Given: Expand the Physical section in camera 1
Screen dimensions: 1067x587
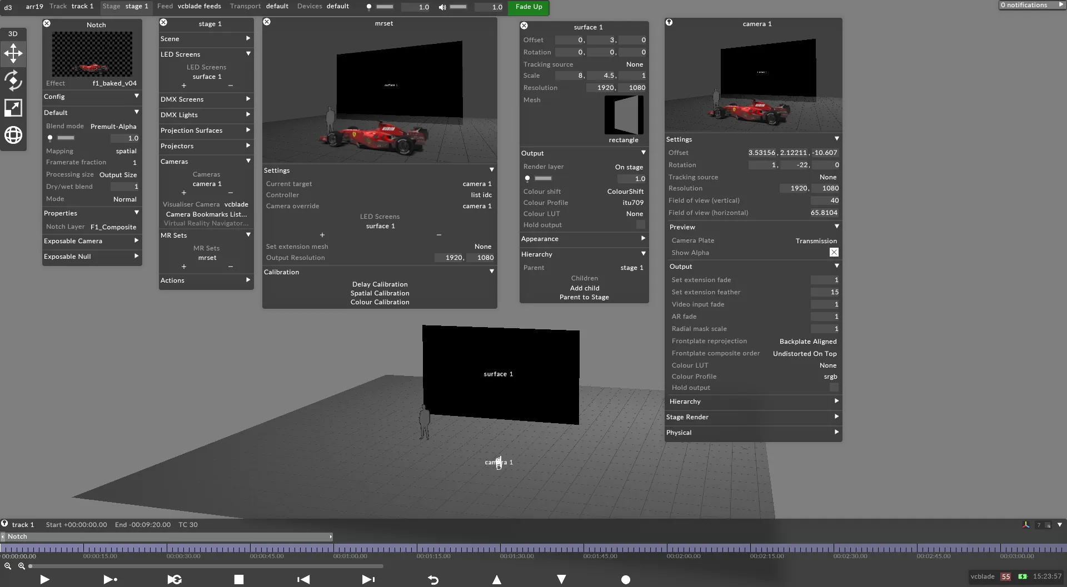Looking at the screenshot, I should tap(752, 433).
